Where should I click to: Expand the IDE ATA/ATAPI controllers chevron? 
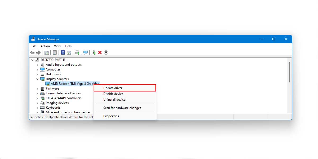[37, 98]
